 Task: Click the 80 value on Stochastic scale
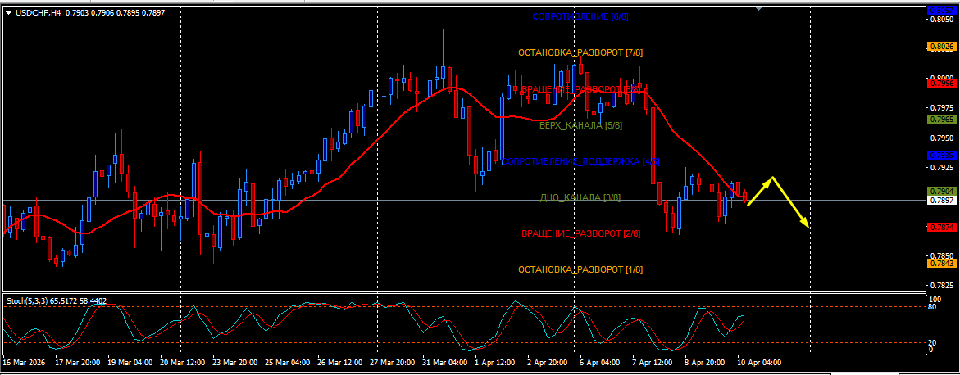(934, 307)
